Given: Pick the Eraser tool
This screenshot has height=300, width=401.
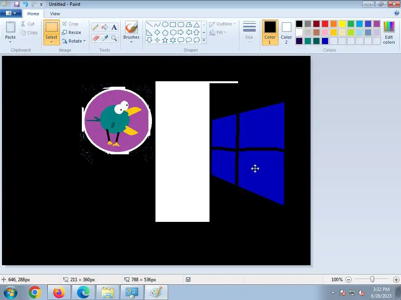Looking at the screenshot, I should (x=96, y=38).
